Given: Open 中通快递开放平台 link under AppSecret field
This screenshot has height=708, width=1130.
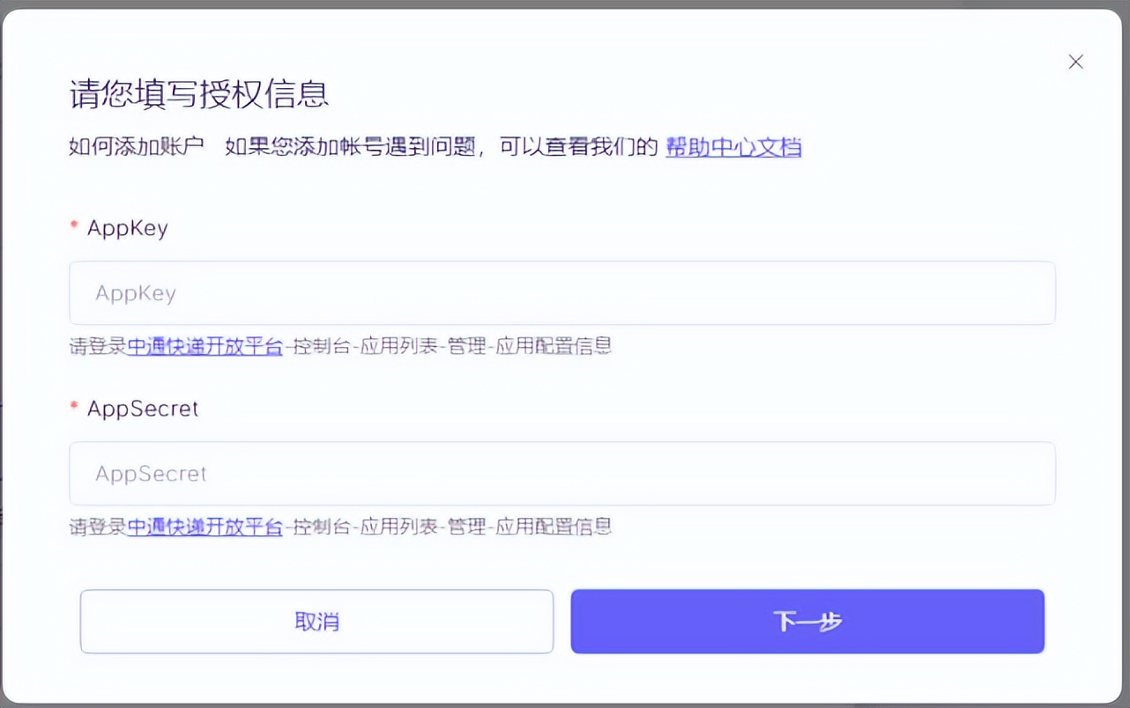Looking at the screenshot, I should tap(204, 527).
